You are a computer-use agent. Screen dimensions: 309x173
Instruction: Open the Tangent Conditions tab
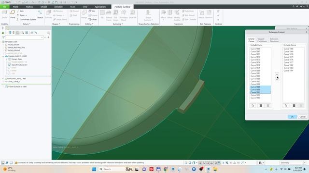pyautogui.click(x=262, y=40)
